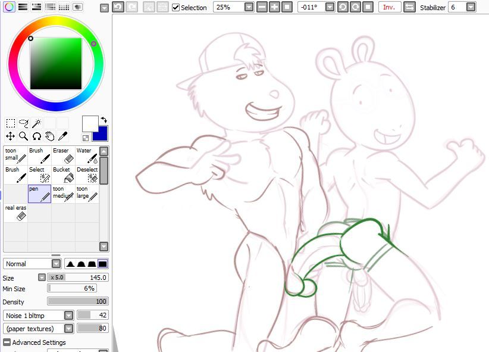Uncheck the Selection checkbox
Image resolution: width=489 pixels, height=352 pixels.
[x=176, y=8]
